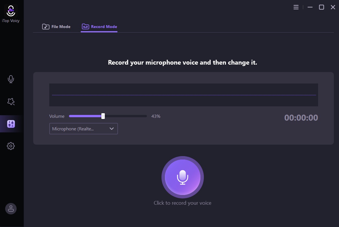Select the Record Mode tab

pyautogui.click(x=99, y=26)
